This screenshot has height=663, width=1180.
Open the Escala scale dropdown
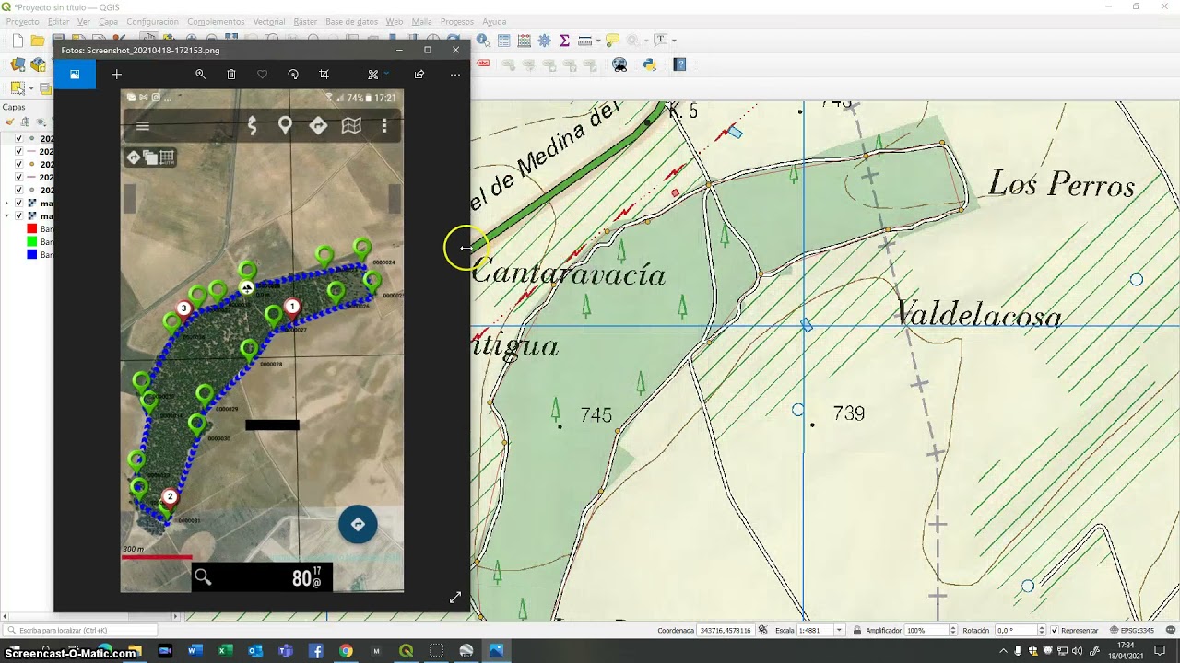[839, 631]
